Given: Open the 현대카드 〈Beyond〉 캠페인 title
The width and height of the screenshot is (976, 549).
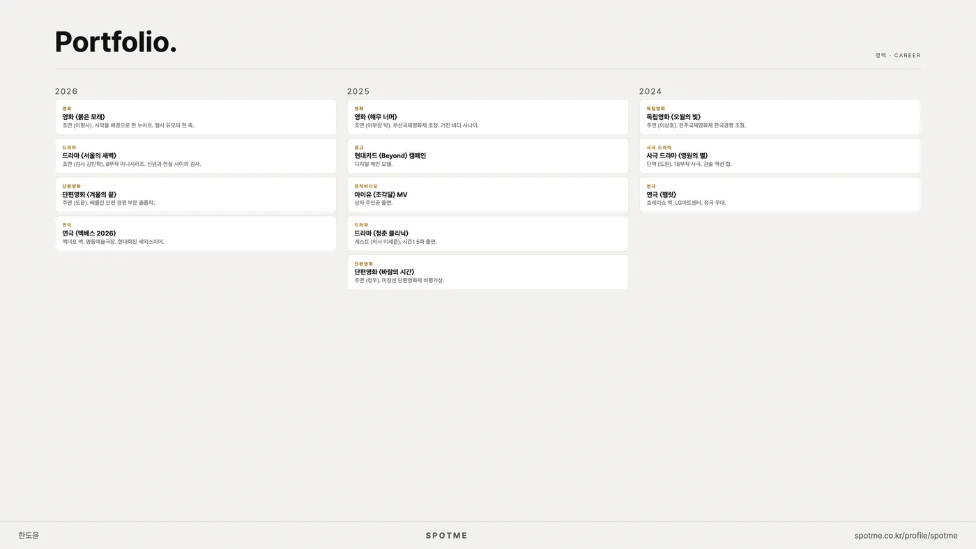Looking at the screenshot, I should click(390, 156).
